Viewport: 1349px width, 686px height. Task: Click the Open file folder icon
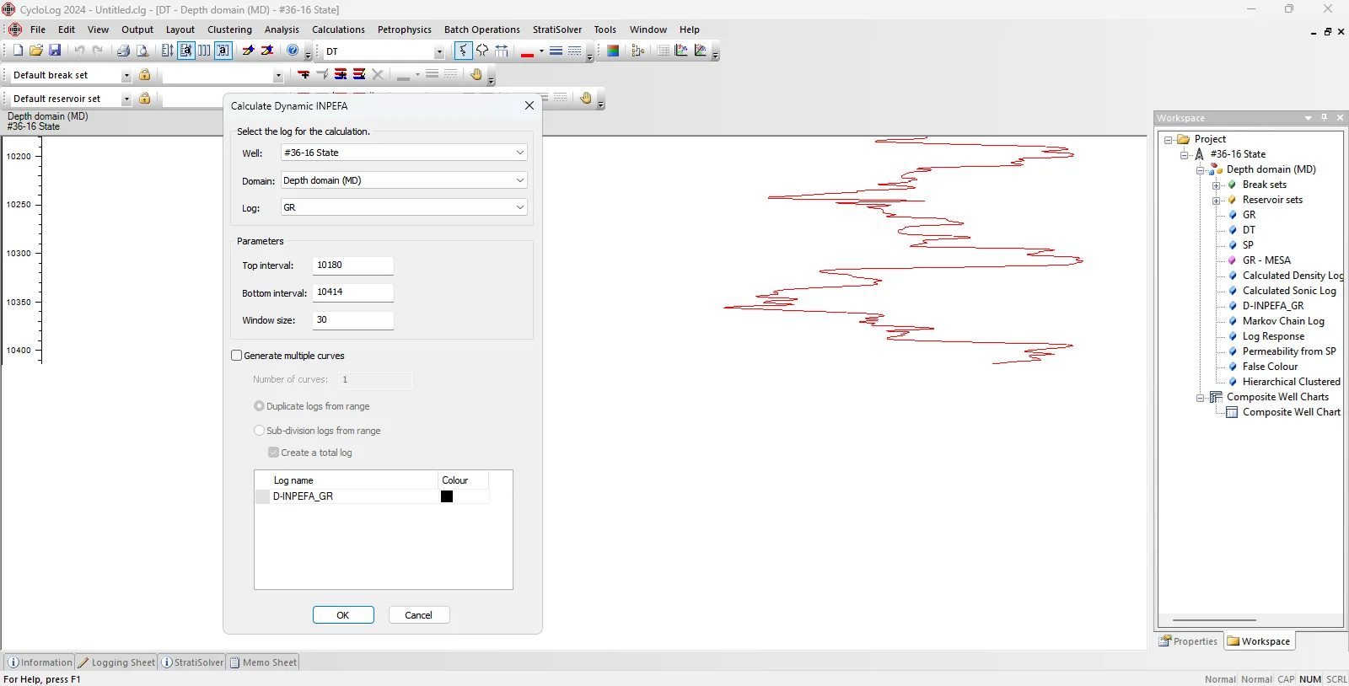point(36,51)
